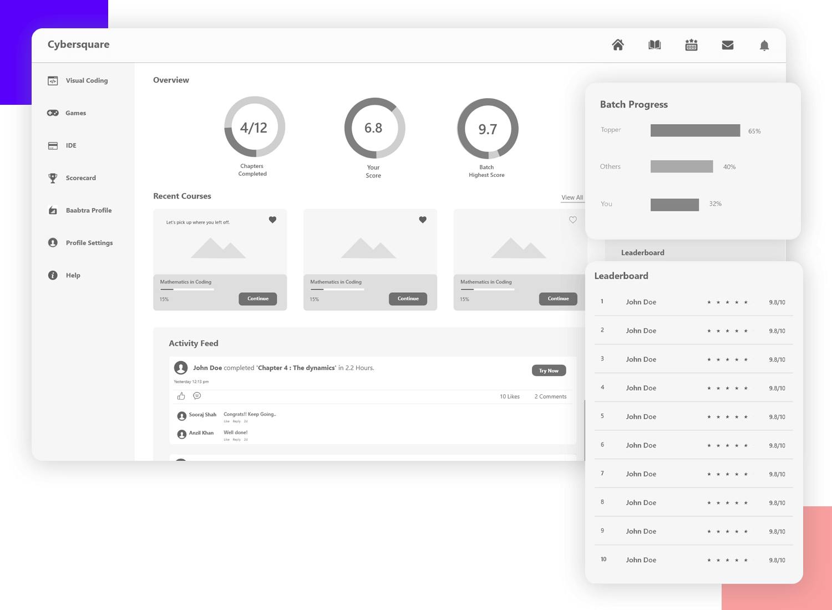Check notifications with the bell icon
832x610 pixels.
click(x=764, y=45)
